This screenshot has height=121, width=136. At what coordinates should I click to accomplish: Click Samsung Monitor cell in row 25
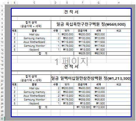coord(34,100)
